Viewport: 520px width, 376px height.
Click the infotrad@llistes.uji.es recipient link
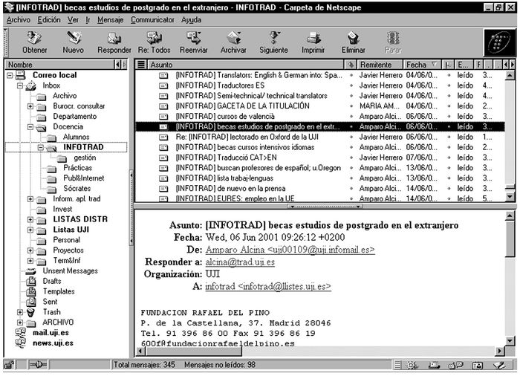(268, 286)
